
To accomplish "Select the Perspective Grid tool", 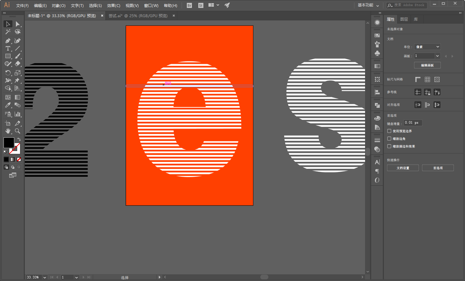I will click(18, 88).
